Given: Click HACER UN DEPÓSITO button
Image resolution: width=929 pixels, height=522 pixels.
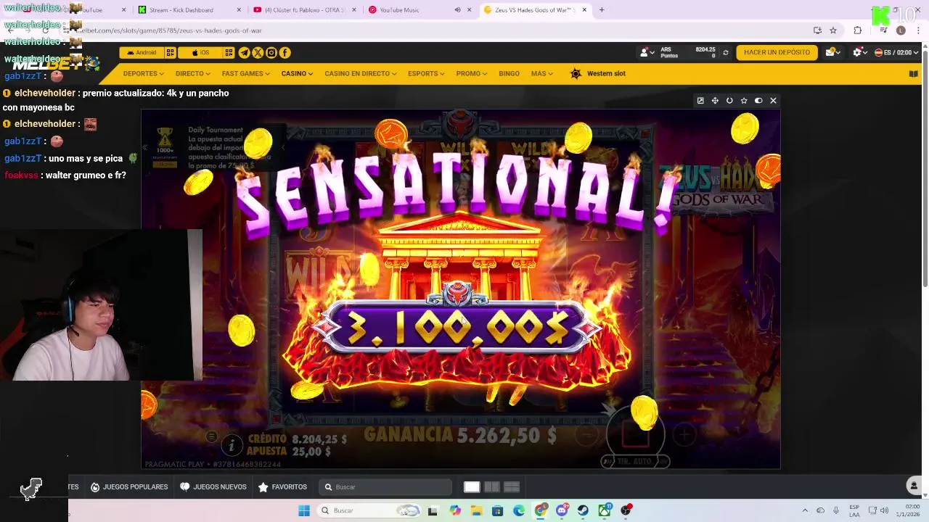Looking at the screenshot, I should (x=777, y=52).
